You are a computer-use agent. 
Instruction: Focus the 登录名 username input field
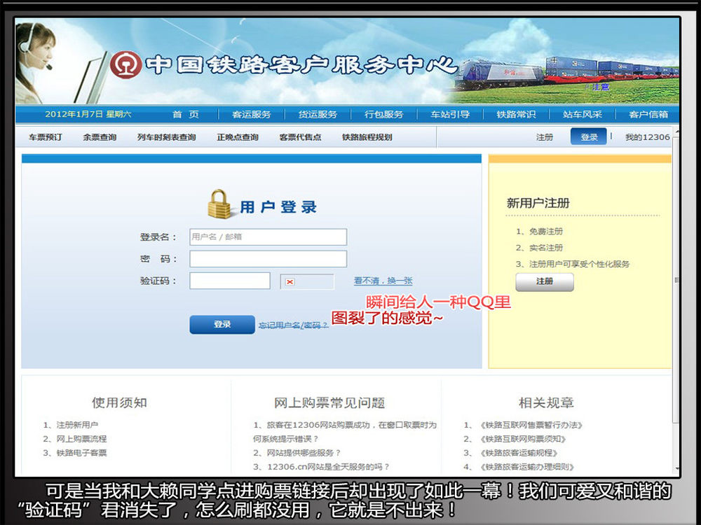click(268, 237)
